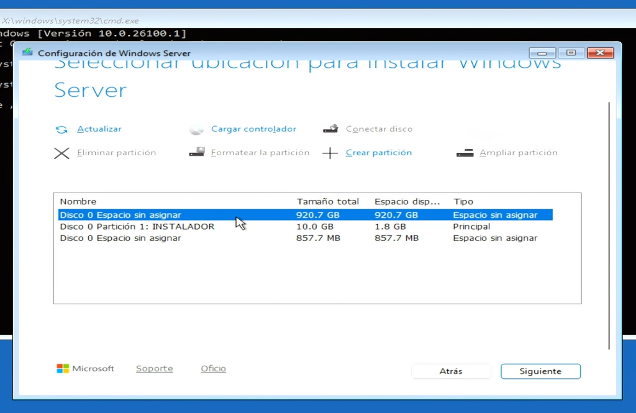Select Disco 0 Partición 1: INSTALADOR row

(306, 227)
